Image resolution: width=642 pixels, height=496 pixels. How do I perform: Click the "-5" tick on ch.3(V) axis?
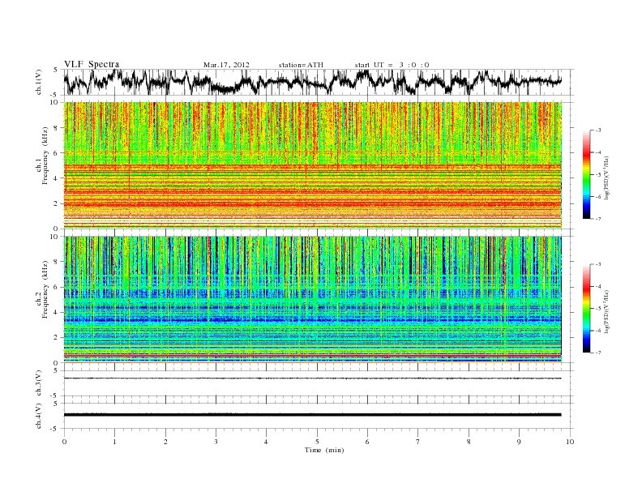[x=55, y=396]
